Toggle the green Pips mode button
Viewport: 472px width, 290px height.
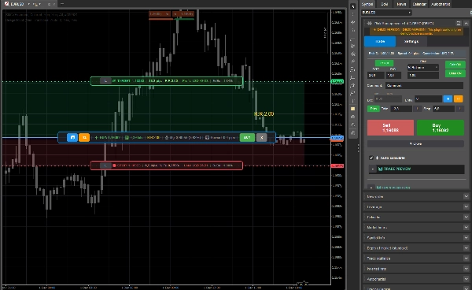pos(373,109)
